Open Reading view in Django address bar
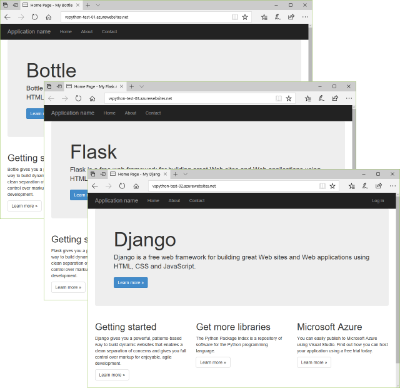The image size is (400, 388). (322, 186)
